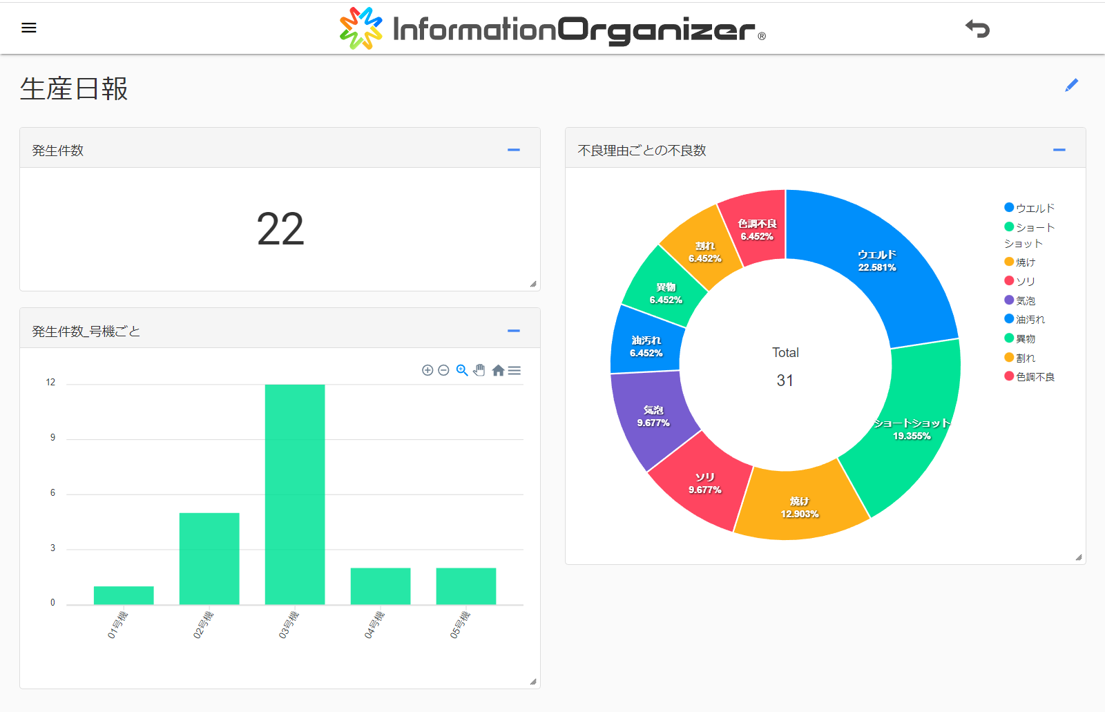Click the chart zoom in plus icon
Screen dimensions: 1105x712
(427, 370)
